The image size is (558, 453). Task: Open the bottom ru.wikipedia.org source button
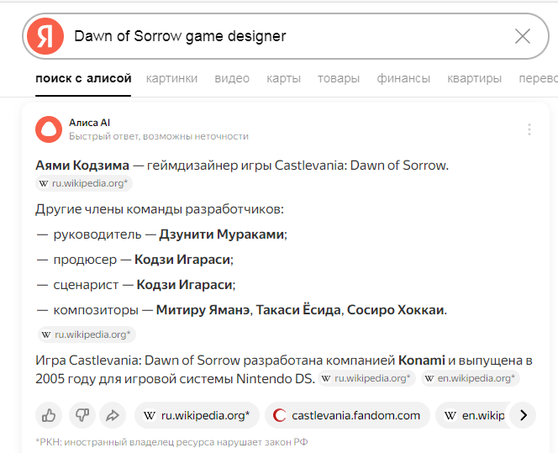click(197, 415)
